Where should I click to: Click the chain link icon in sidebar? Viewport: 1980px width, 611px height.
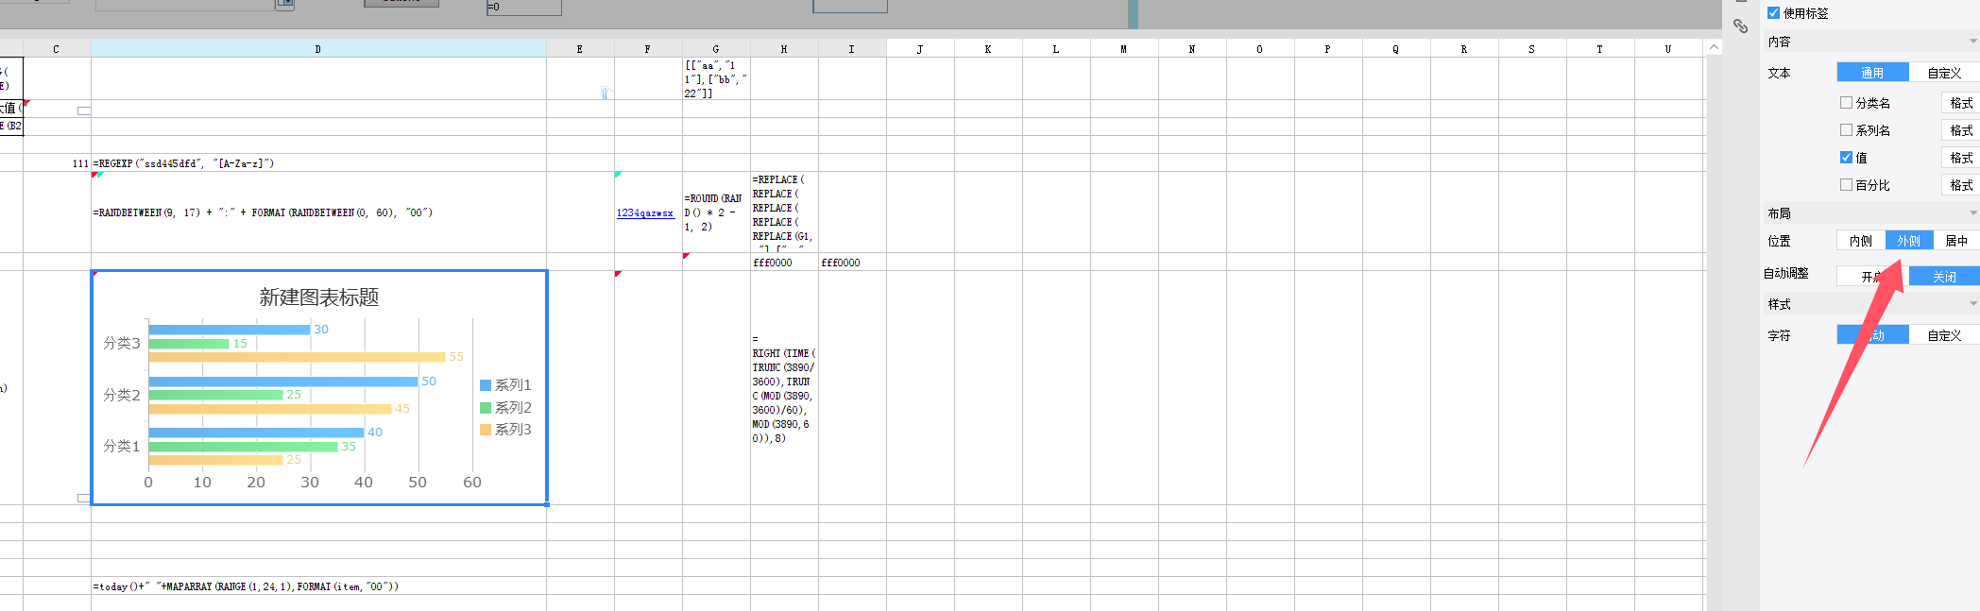1740,26
